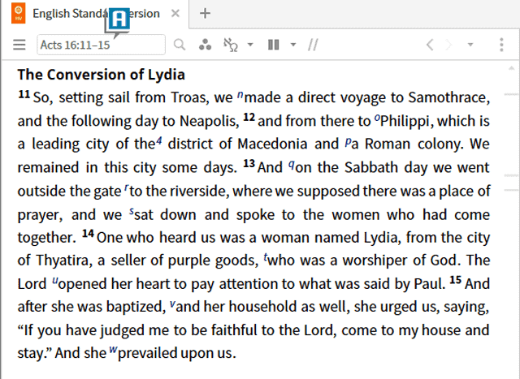Click verse number 13

(249, 164)
